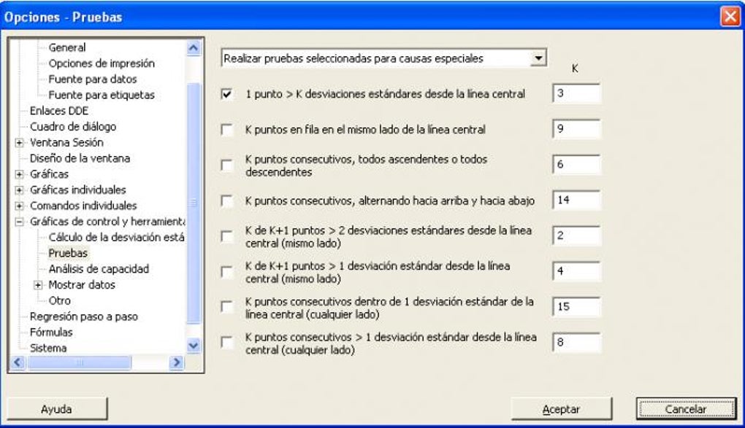Click the tree horizontal scroll right arrow
The image size is (745, 428).
pyautogui.click(x=176, y=362)
